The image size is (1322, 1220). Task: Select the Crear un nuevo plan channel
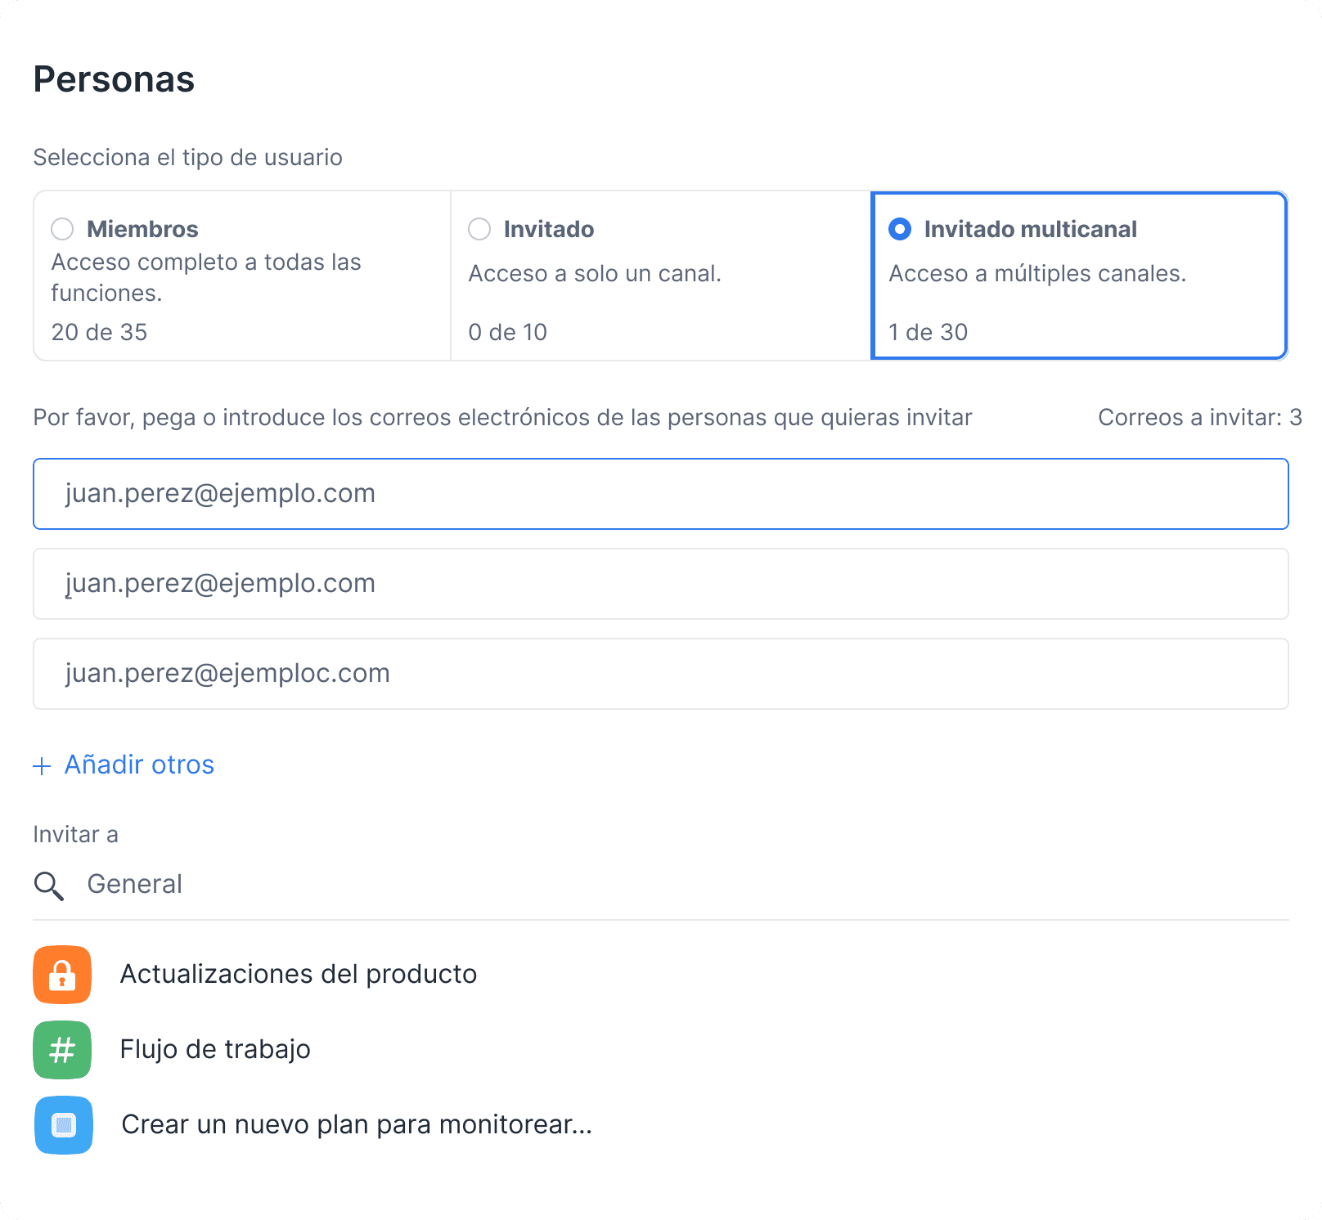[x=356, y=1124]
